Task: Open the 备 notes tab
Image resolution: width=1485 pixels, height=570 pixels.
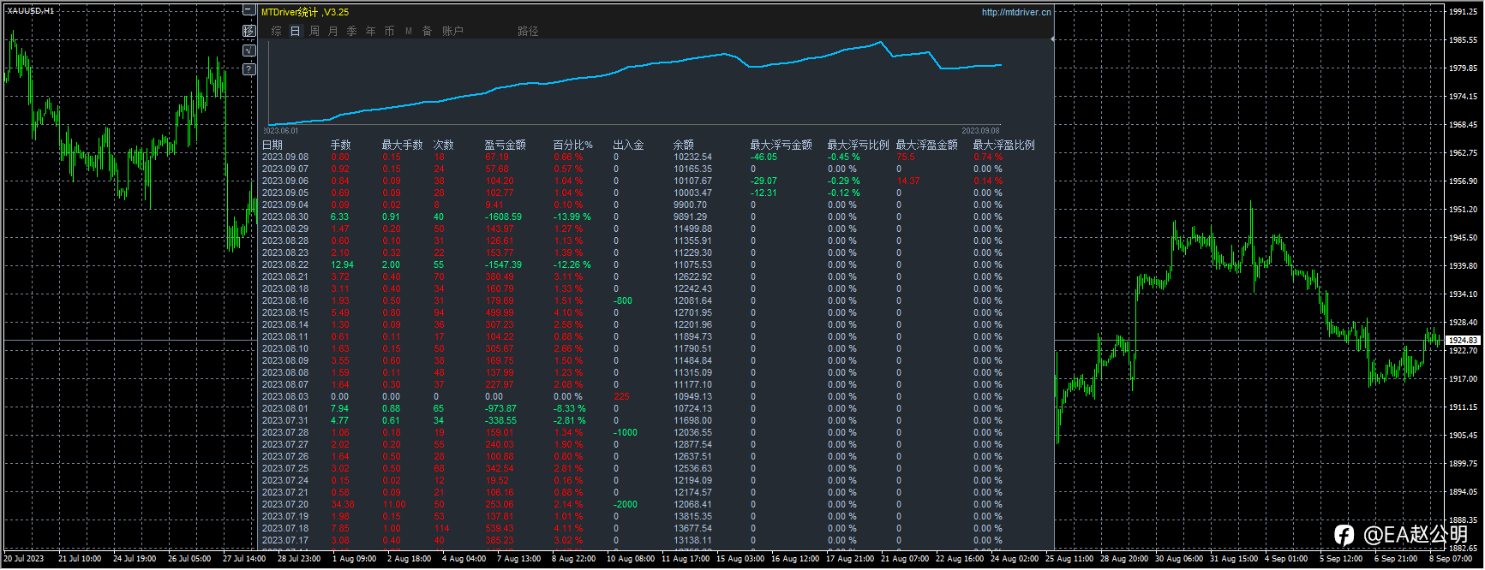Action: click(427, 31)
